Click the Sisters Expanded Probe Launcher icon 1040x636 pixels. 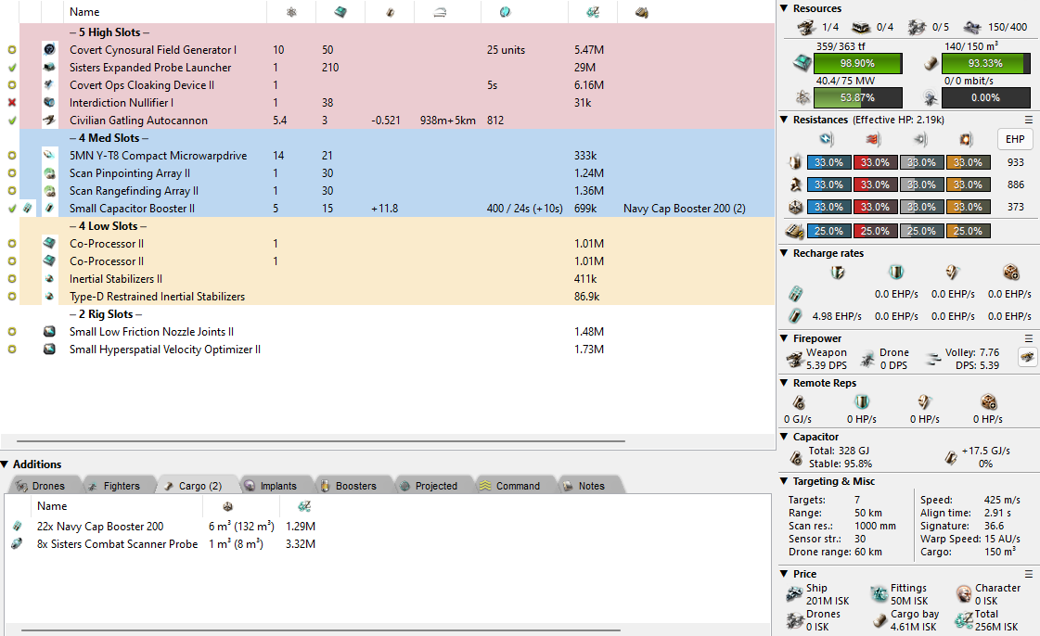pos(49,68)
